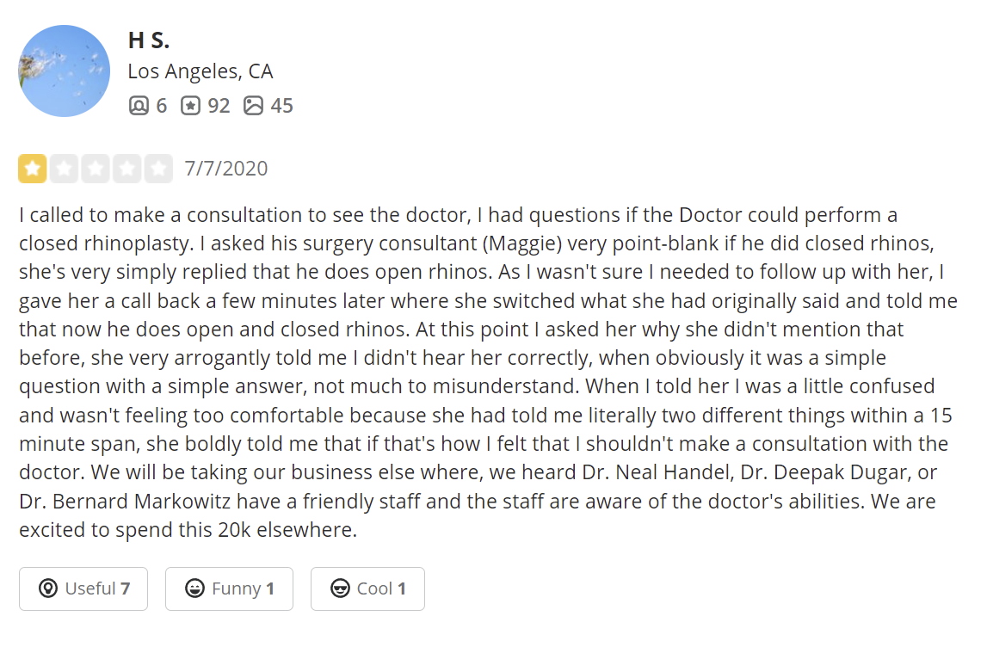Click the friends count icon
The image size is (987, 647).
[x=139, y=106]
